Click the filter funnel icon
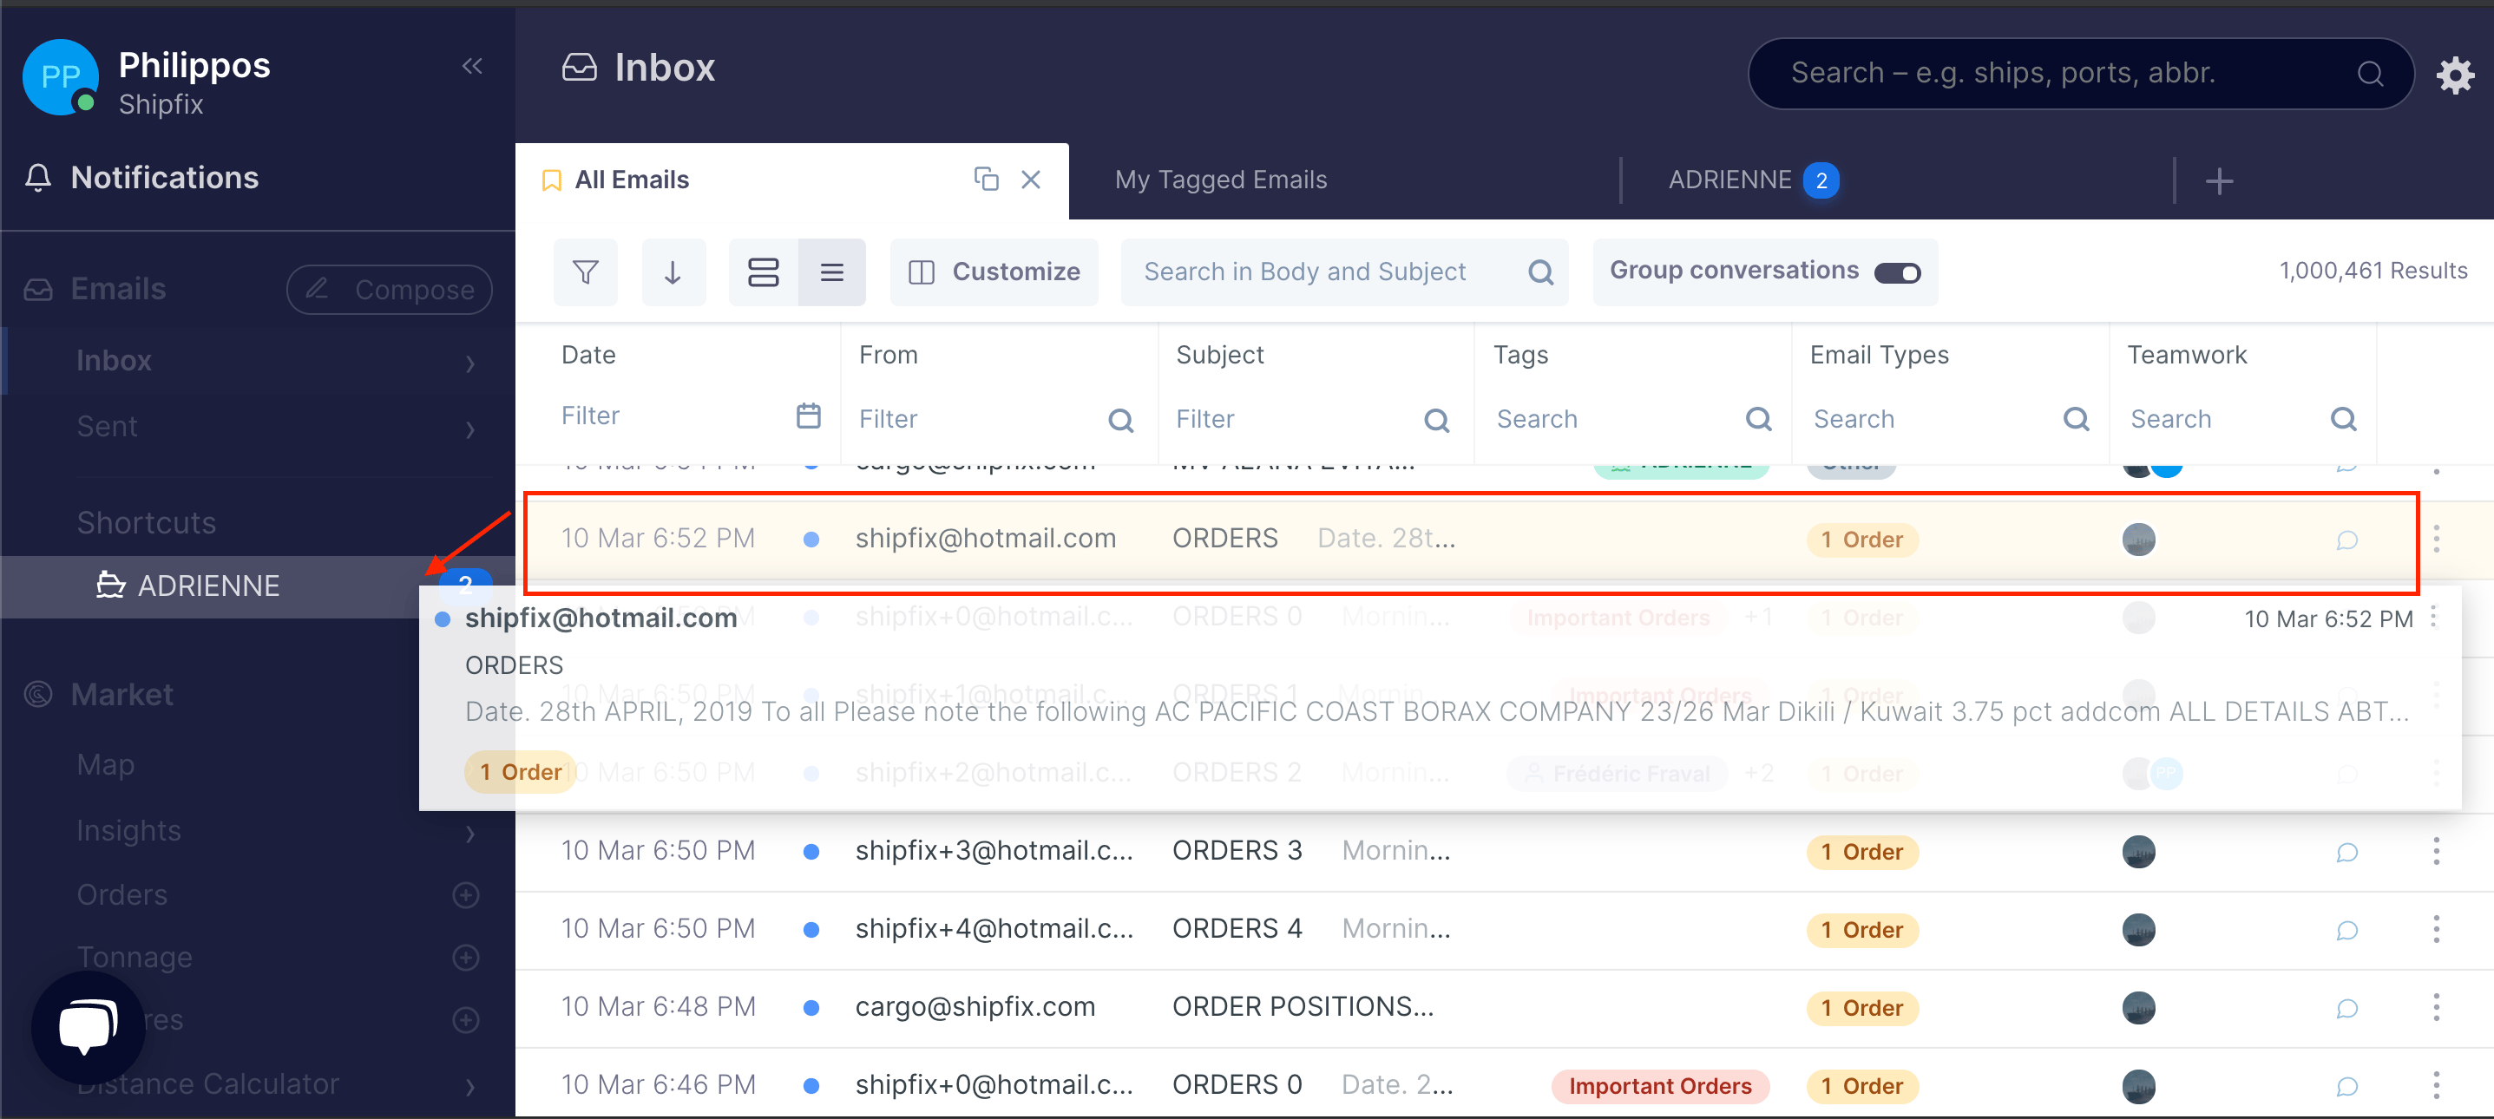2494x1119 pixels. tap(585, 272)
